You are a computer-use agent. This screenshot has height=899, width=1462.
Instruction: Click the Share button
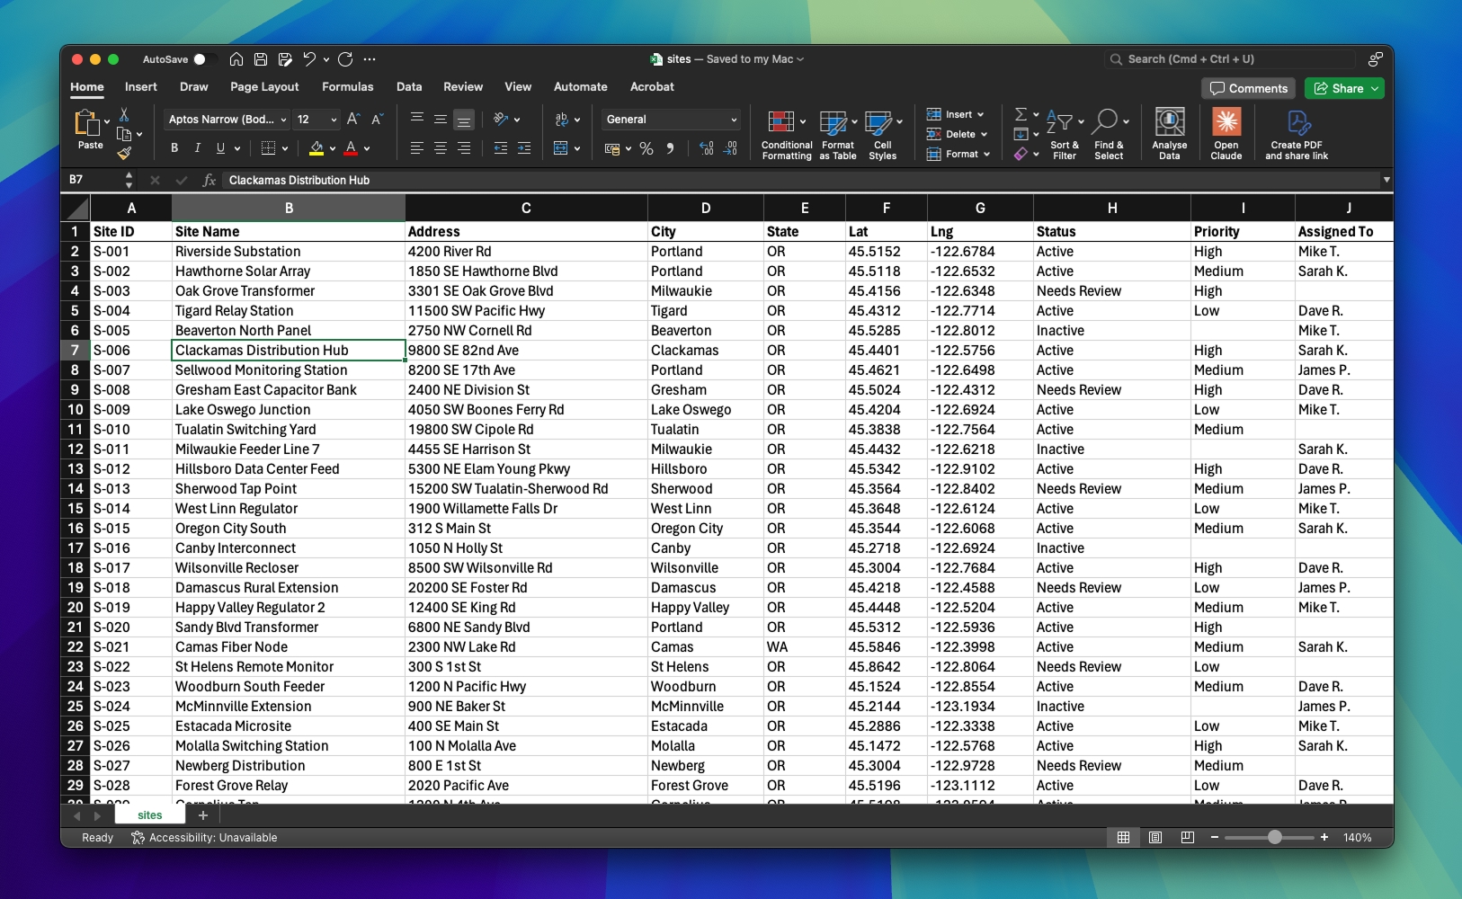click(1344, 88)
